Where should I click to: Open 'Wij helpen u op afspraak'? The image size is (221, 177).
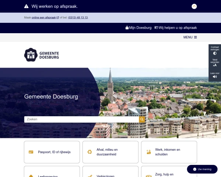click(176, 28)
